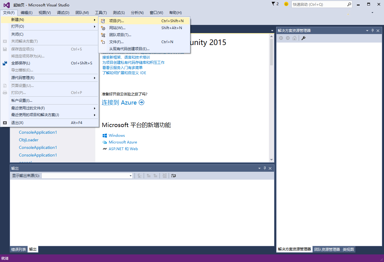Open the 帮助(H) menu
The image size is (384, 262).
click(175, 13)
